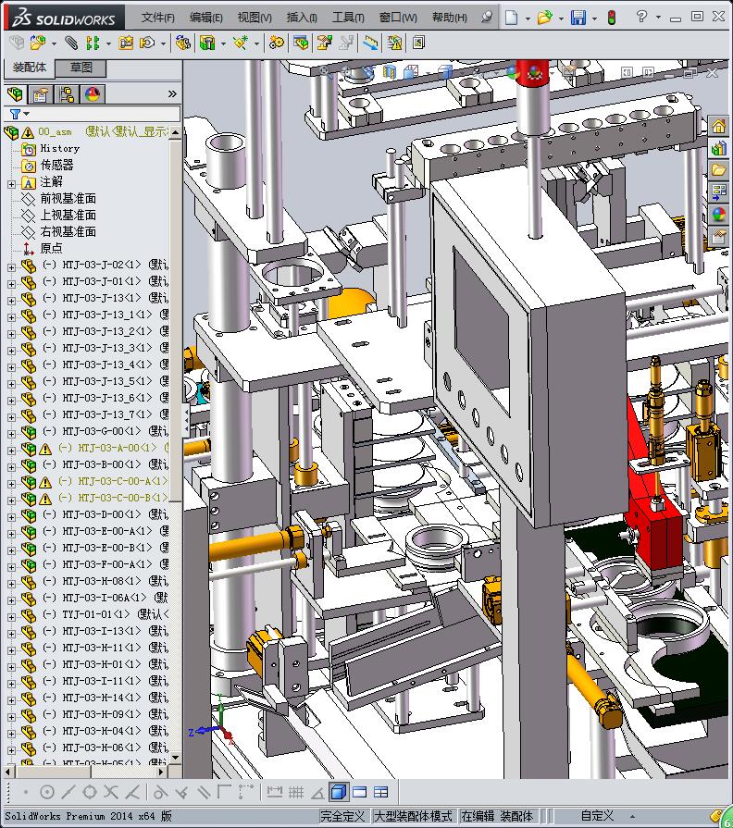Expand the HTJ-03-J-02<1> component node
Image resolution: width=733 pixels, height=828 pixels.
click(x=12, y=267)
